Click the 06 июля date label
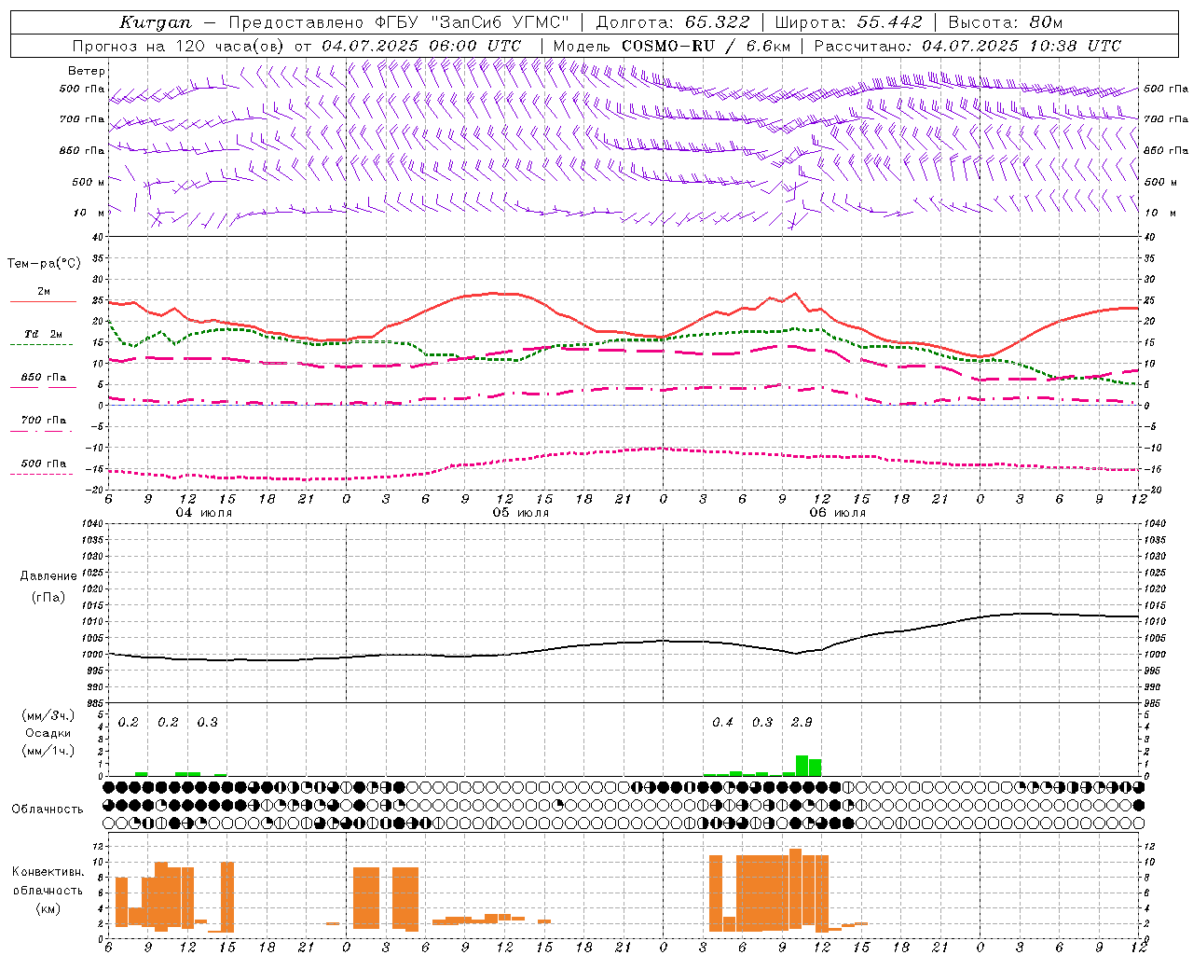Image resolution: width=1193 pixels, height=955 pixels. click(838, 513)
